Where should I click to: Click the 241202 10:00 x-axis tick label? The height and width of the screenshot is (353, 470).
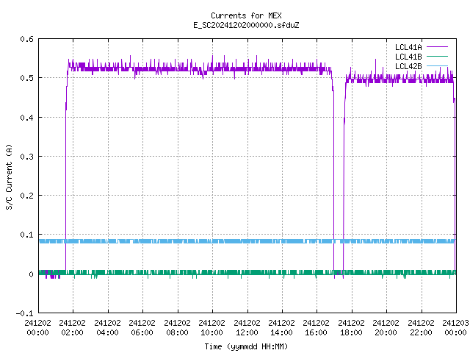211,328
